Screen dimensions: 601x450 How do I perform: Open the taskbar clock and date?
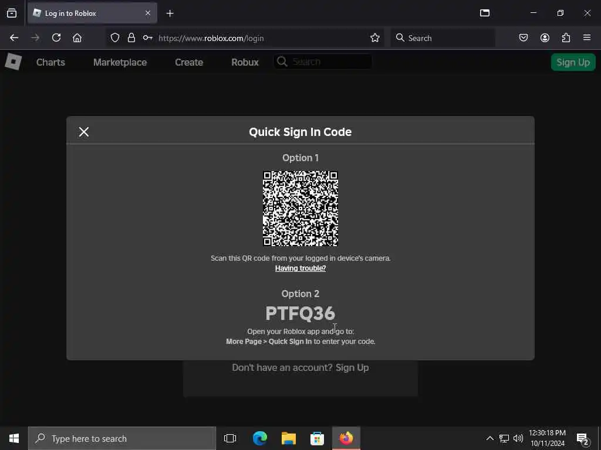click(548, 438)
